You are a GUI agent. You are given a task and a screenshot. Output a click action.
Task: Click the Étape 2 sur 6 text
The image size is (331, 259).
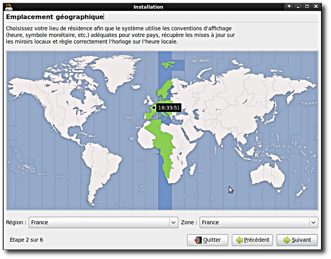26,240
